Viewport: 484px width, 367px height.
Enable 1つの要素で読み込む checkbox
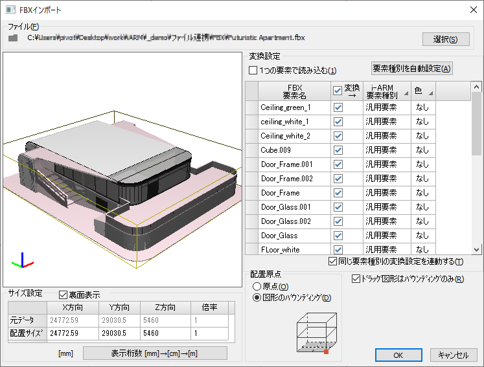[253, 70]
